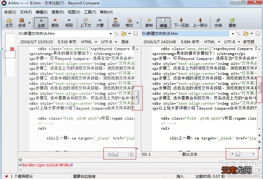
Task: Click the left pane scroll up arrow
Action: [x=137, y=49]
